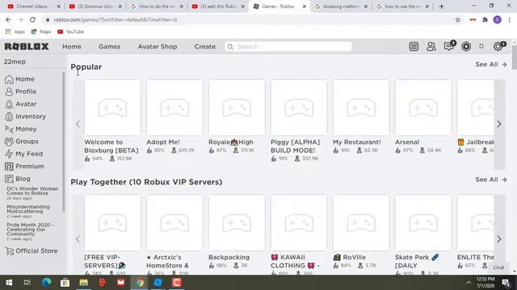The height and width of the screenshot is (290, 517).
Task: Open the Backpacking game thumbnail
Action: pos(237,222)
